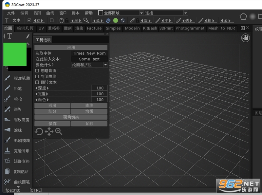Select the 克隆图章 clone stamp tool

click(17, 151)
